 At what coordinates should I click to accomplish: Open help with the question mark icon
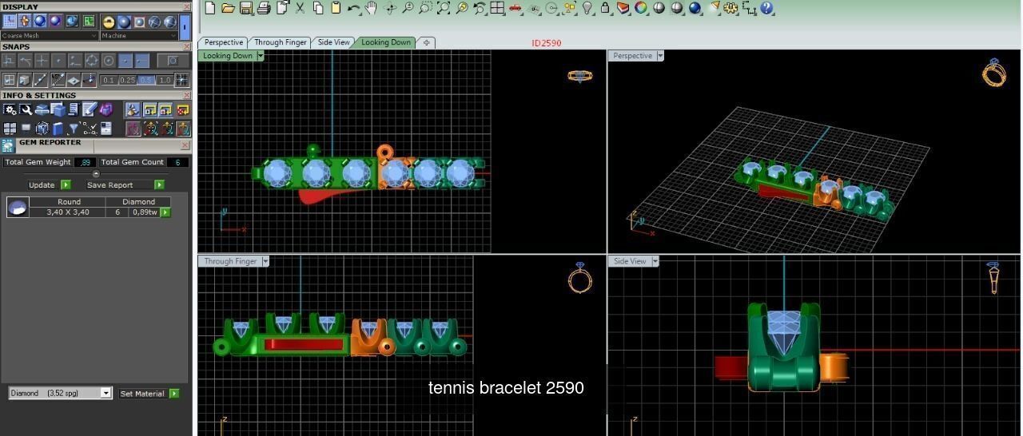(767, 8)
